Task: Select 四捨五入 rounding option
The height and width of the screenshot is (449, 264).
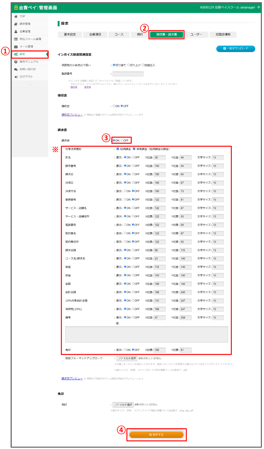Action: pos(143,65)
